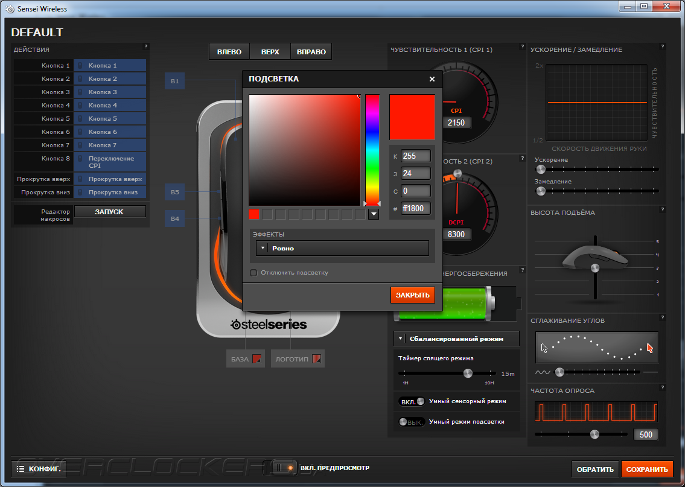685x487 pixels.
Task: Close the ПОДСВЕТКА dialog with X icon
Action: 432,79
